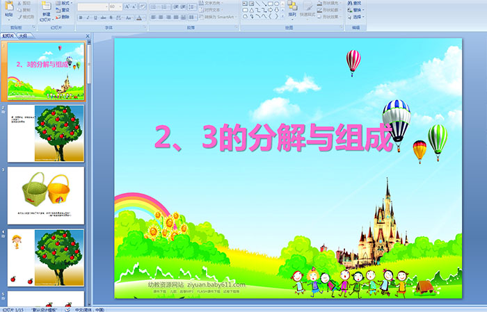Click Find (查找) in the Editing group
The image size is (487, 312).
coord(354,3)
